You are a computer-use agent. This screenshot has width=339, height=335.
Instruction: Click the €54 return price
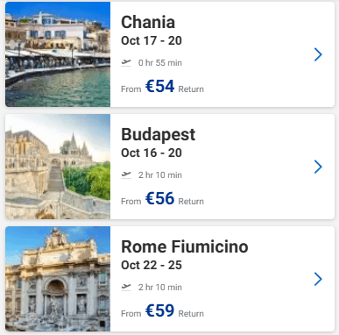click(x=159, y=86)
